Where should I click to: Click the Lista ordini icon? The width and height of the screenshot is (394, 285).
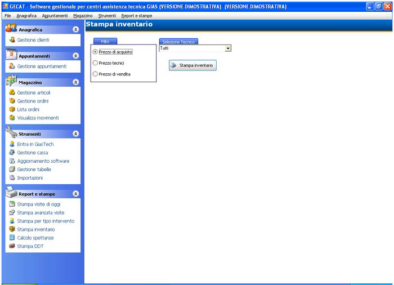(12, 109)
